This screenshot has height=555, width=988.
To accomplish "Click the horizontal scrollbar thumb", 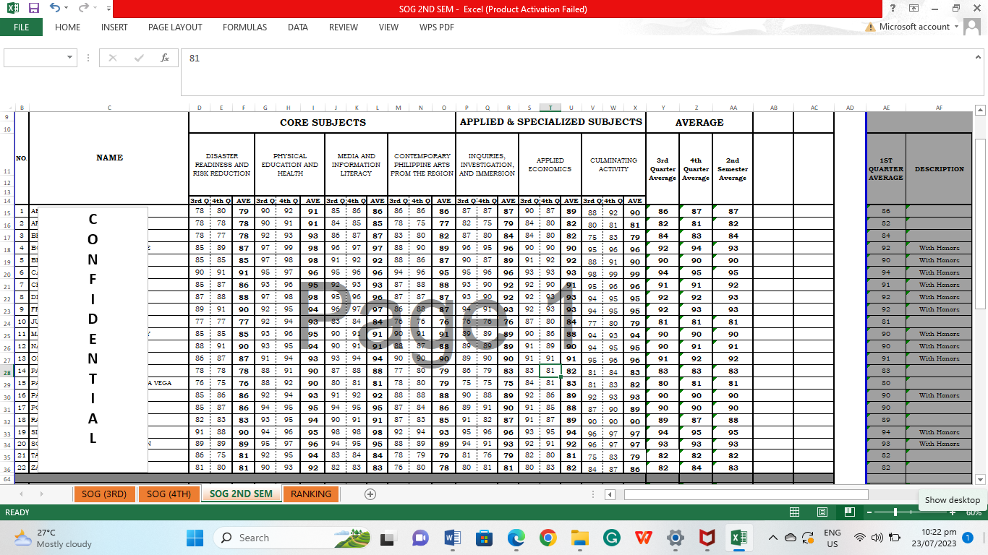I will pos(746,494).
